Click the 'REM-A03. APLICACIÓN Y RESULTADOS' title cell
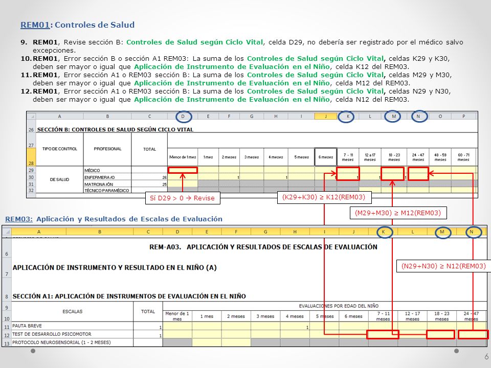491x368 pixels. (263, 247)
